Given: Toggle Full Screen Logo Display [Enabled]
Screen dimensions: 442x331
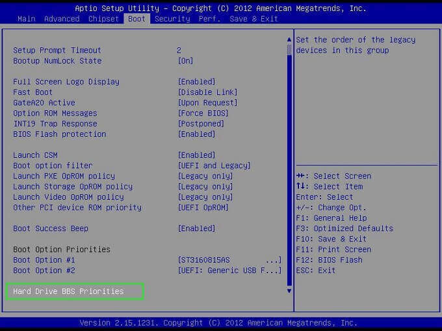Looking at the screenshot, I should coord(196,82).
